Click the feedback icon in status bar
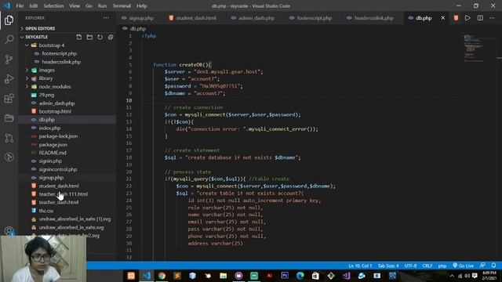The width and height of the screenshot is (502, 282). tap(482, 266)
